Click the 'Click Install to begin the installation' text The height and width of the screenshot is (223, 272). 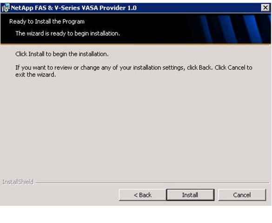[62, 54]
